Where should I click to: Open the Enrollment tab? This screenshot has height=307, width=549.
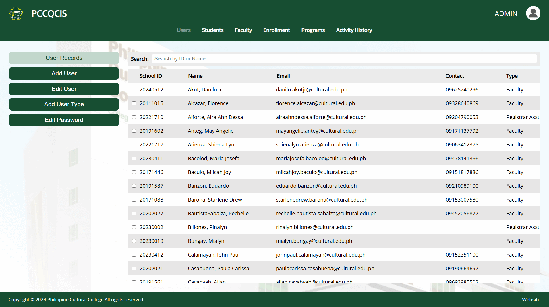click(x=277, y=30)
